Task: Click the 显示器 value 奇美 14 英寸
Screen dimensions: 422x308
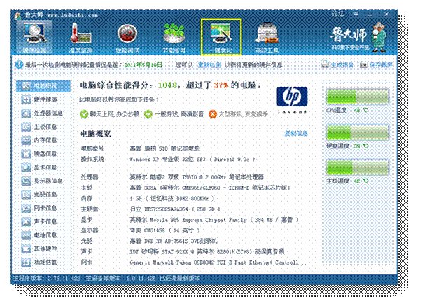Action: [x=164, y=230]
